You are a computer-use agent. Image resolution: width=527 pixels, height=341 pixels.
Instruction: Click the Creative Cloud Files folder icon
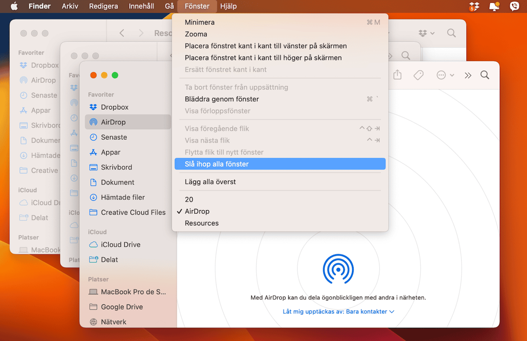pos(93,212)
